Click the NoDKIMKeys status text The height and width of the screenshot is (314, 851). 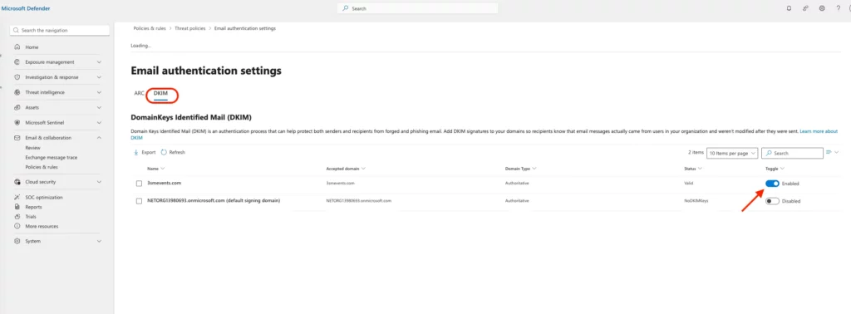[696, 201]
